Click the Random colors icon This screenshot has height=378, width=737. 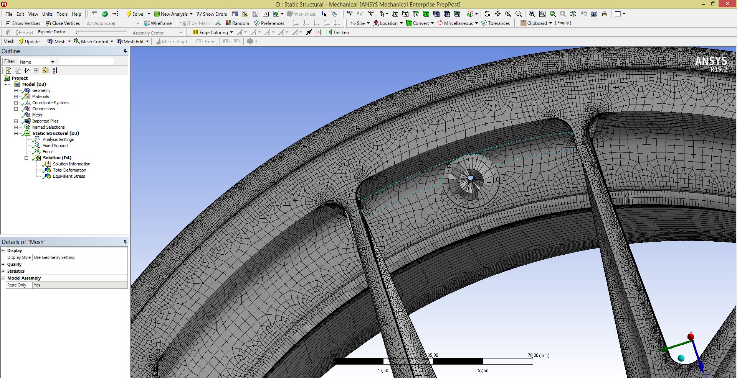coord(237,23)
